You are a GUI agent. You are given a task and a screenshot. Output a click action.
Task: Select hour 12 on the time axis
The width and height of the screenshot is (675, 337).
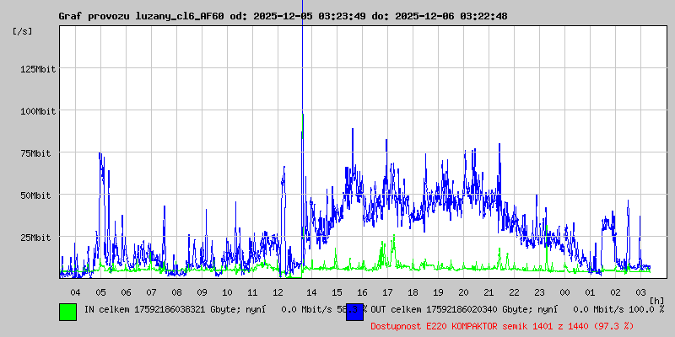(x=278, y=292)
